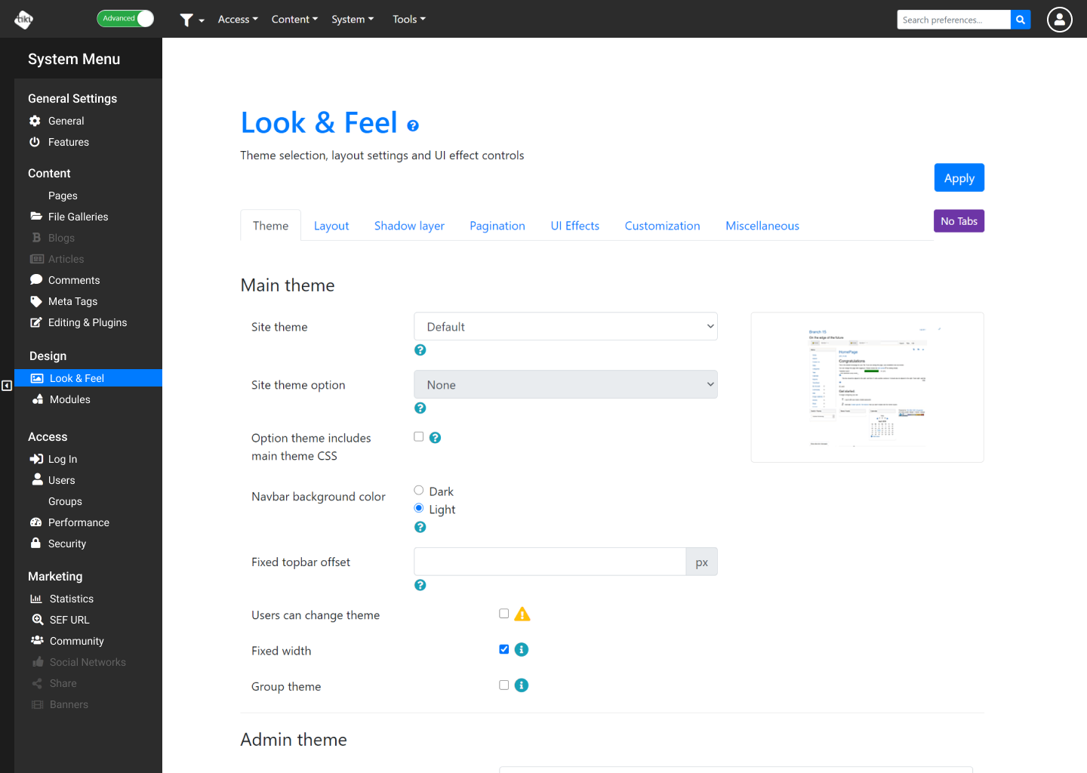
Task: Switch to the Shadow layer tab
Action: point(409,226)
